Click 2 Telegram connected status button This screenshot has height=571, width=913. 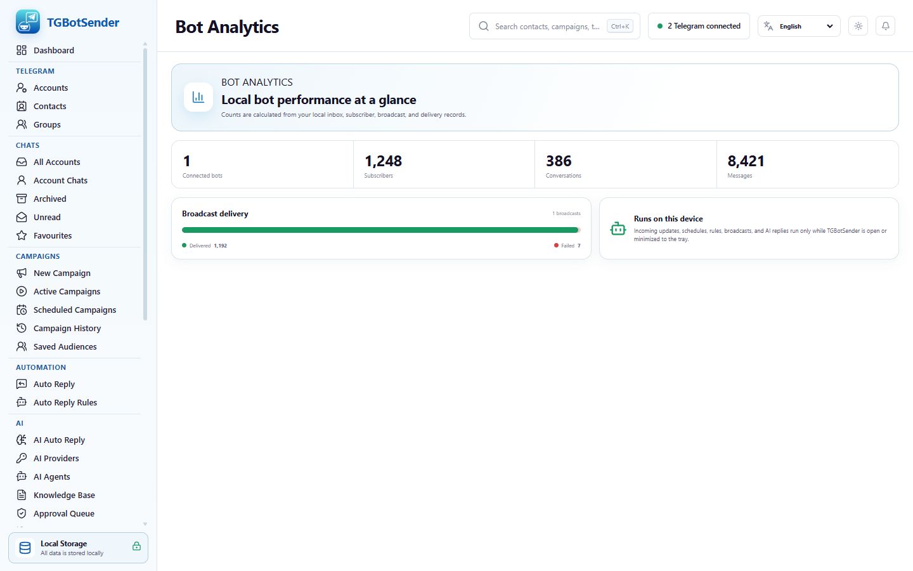[x=699, y=26]
